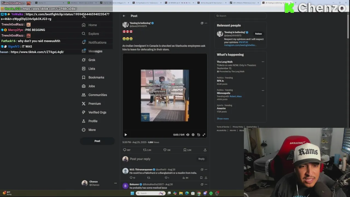Click the Verified Orgs lightning icon
Viewport: 350px width, 197px height.
point(84,112)
